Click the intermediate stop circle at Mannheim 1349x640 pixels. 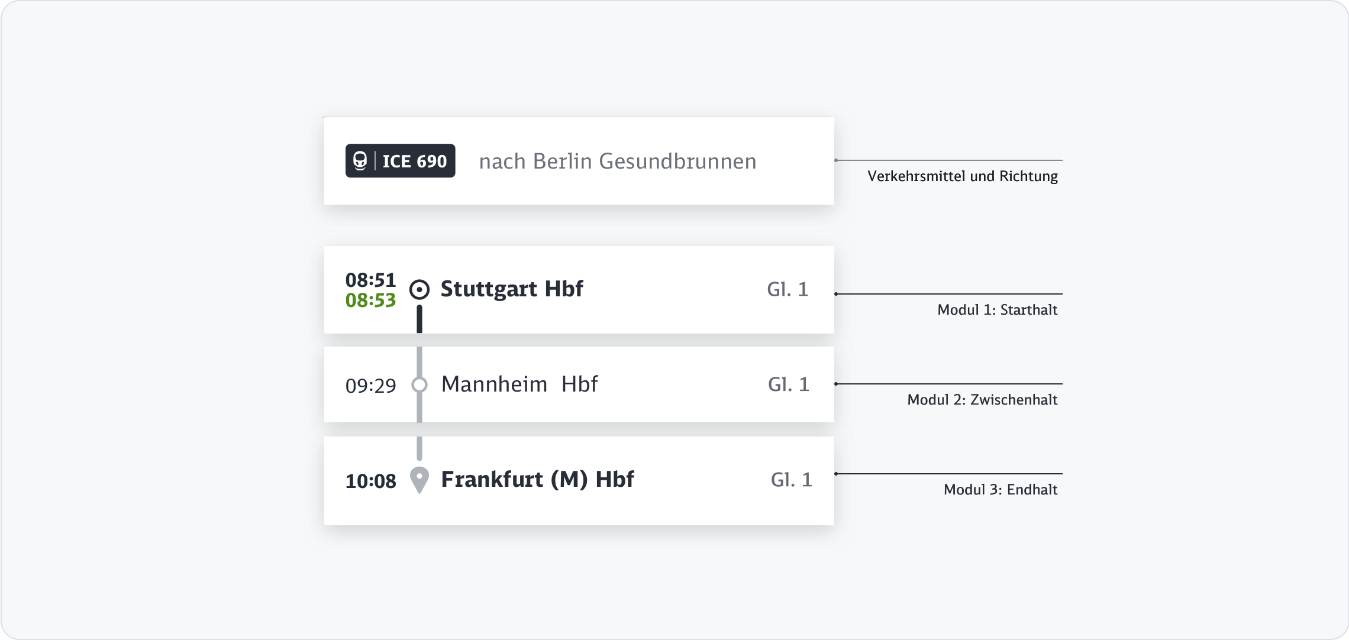tap(419, 385)
